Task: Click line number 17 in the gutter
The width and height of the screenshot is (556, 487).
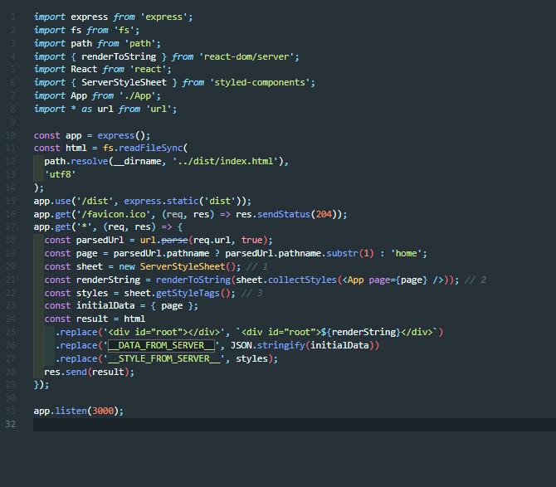Action: click(x=10, y=226)
